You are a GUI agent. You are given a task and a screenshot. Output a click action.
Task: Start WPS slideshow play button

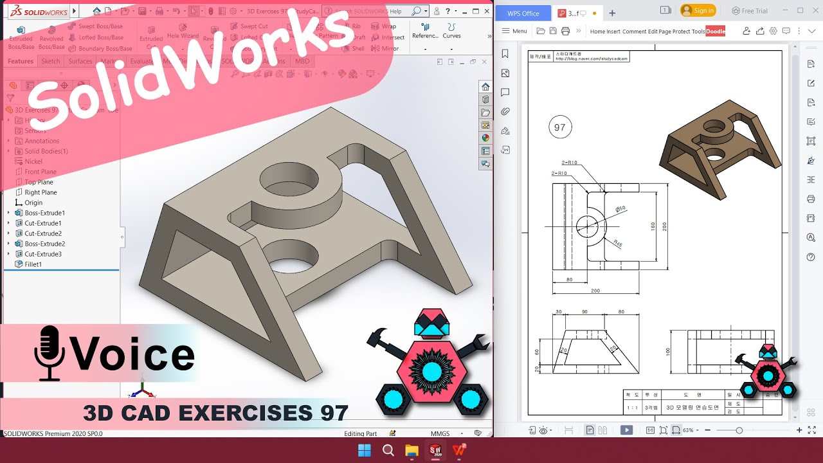click(x=627, y=430)
